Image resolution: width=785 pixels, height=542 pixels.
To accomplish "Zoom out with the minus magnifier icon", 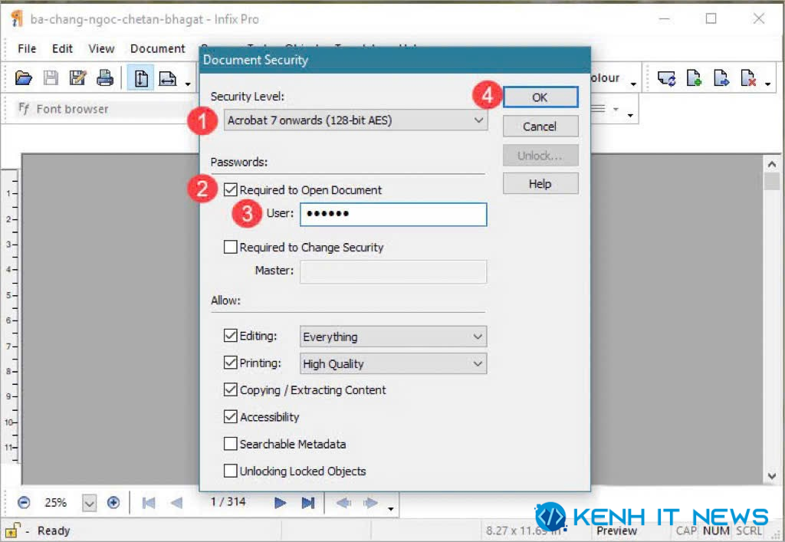I will click(24, 502).
